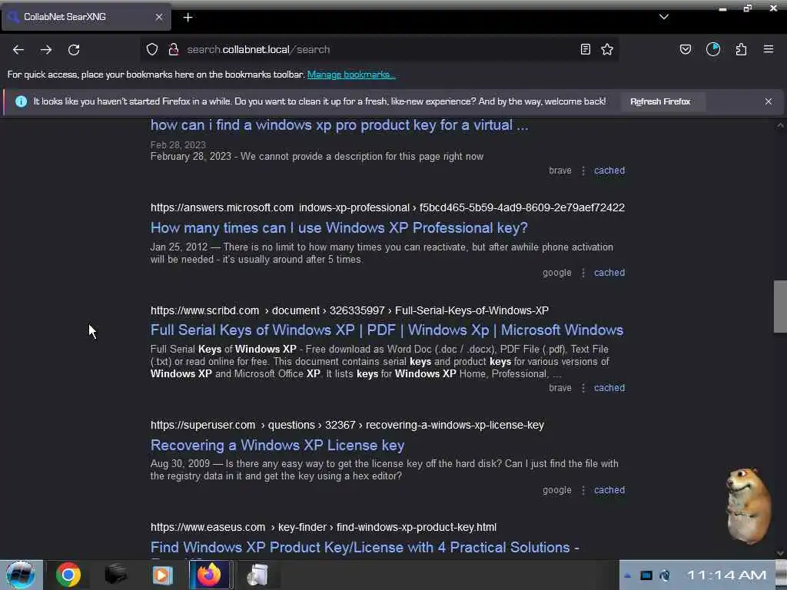The width and height of the screenshot is (787, 590).
Task: Click the hamster desktop mascot
Action: pyautogui.click(x=748, y=505)
